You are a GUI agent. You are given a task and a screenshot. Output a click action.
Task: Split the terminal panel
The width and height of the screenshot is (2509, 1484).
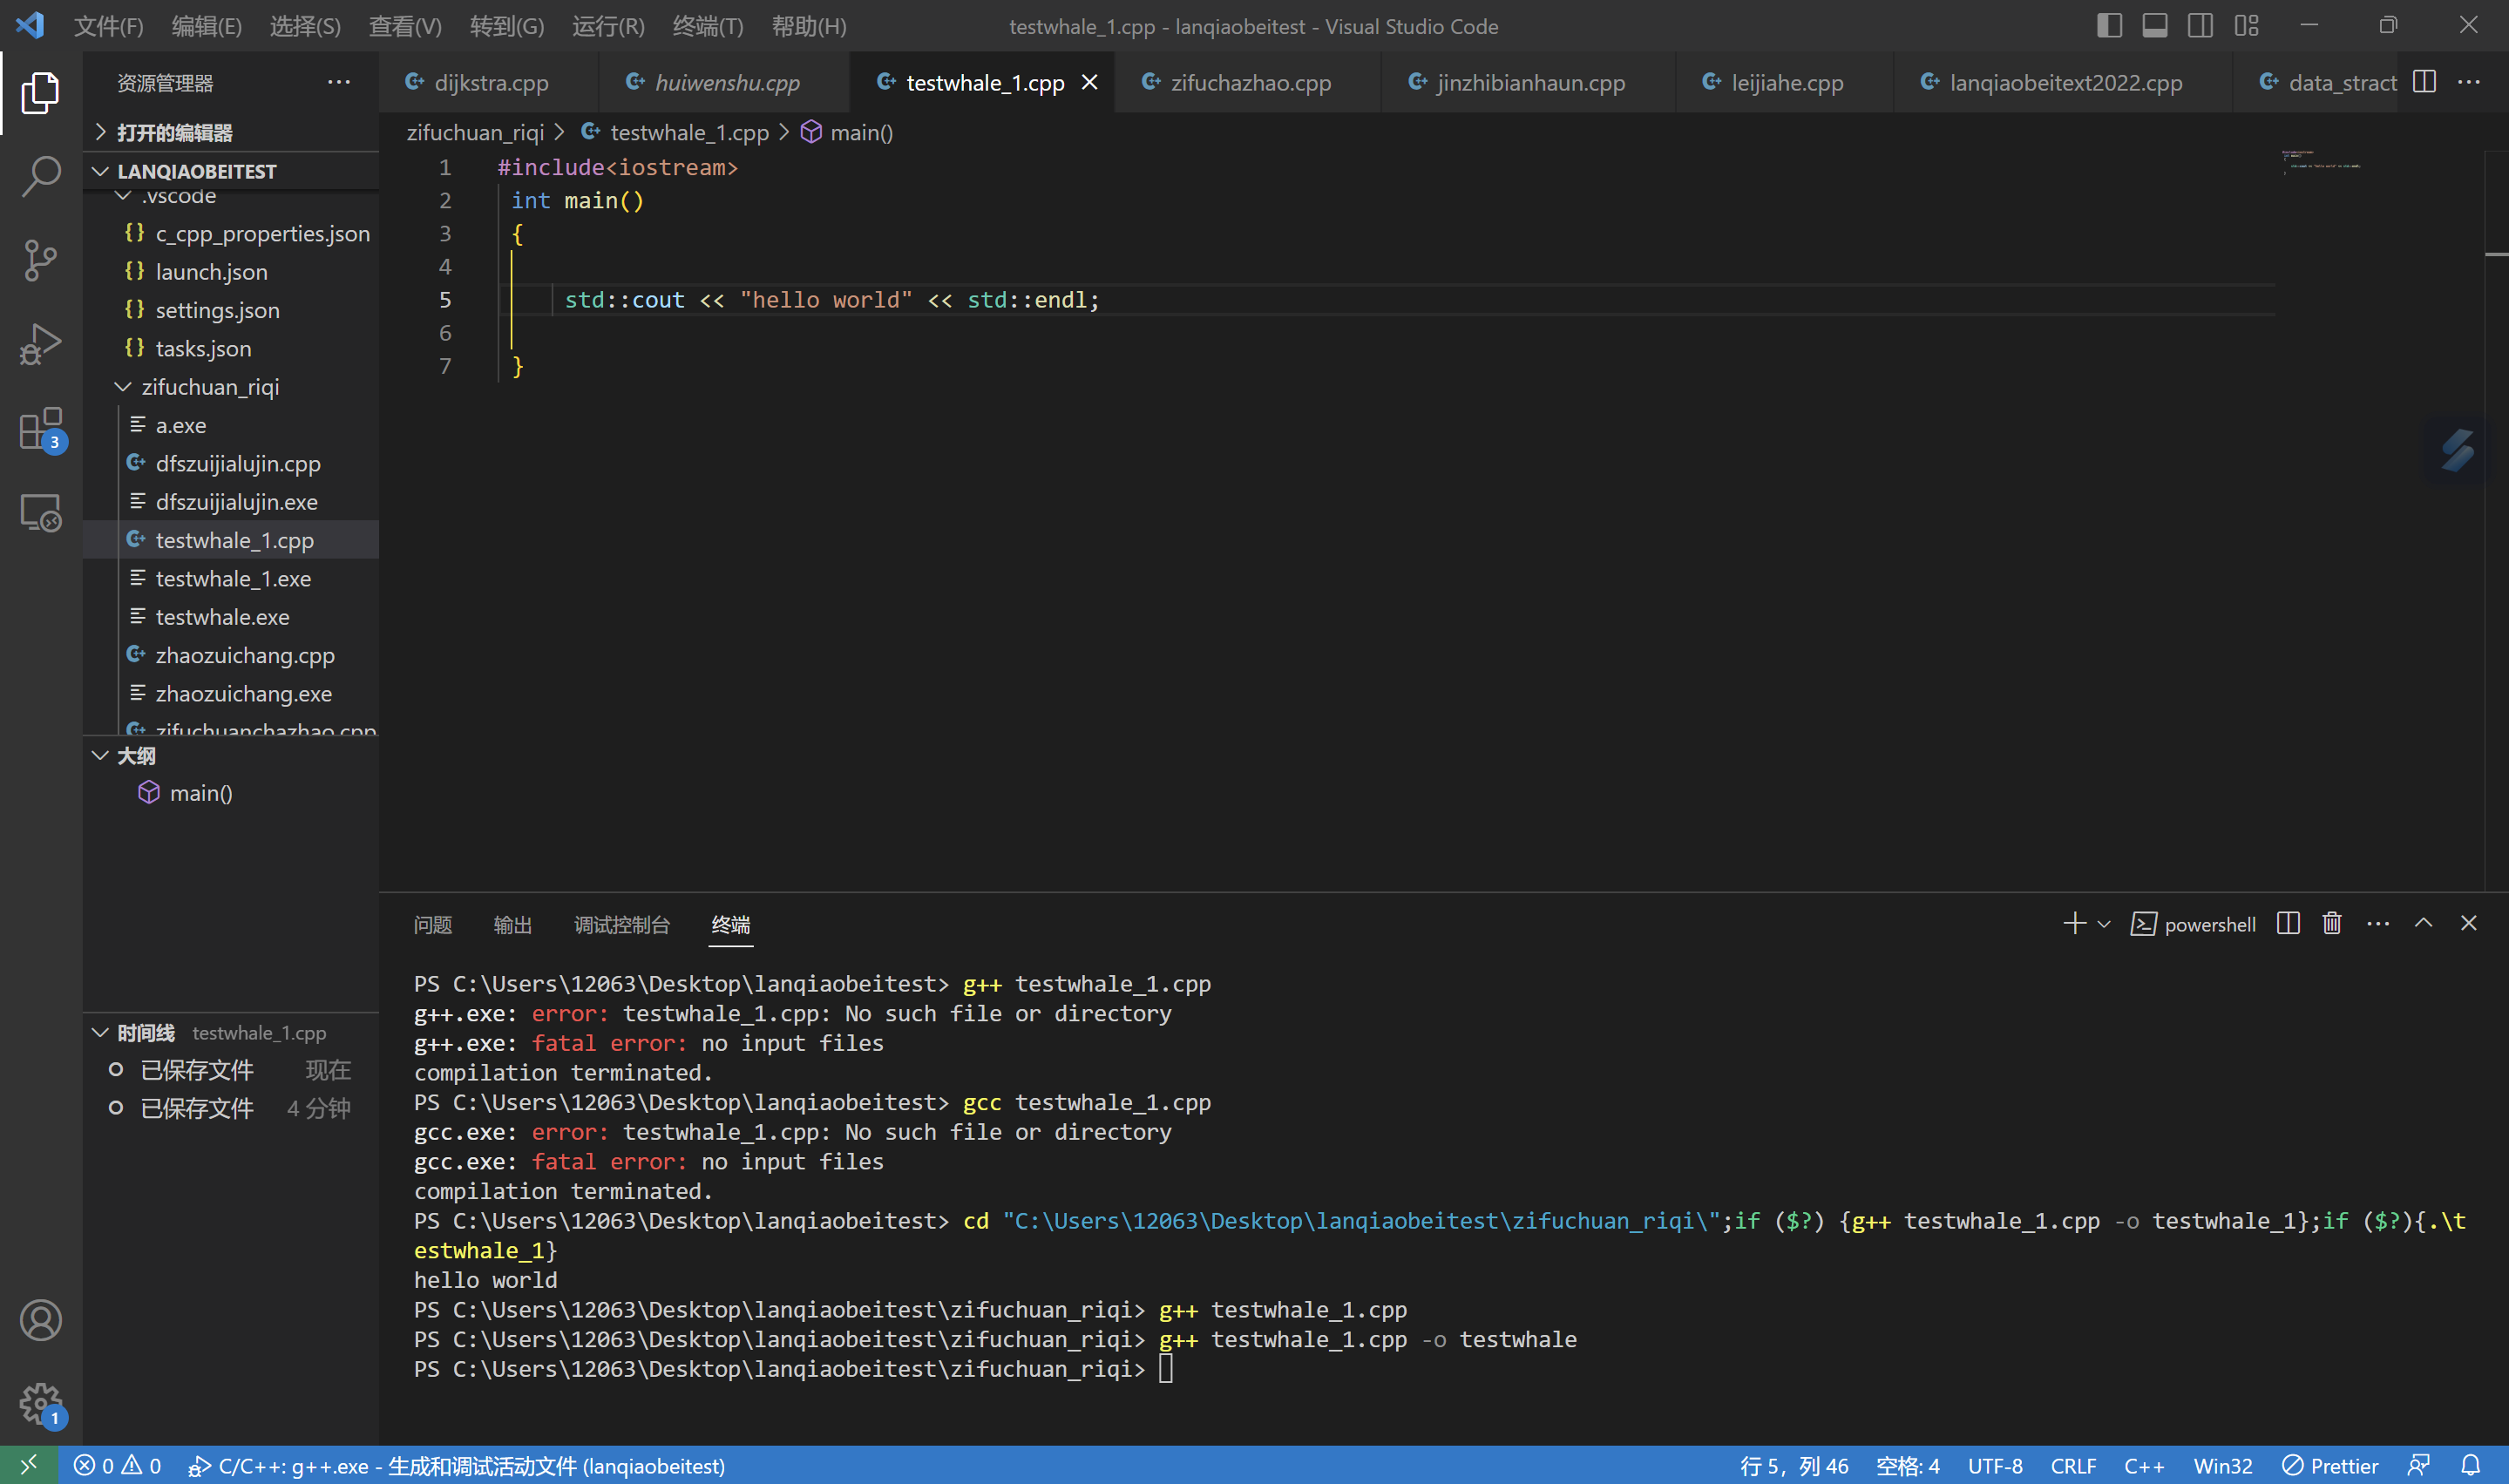tap(2288, 923)
